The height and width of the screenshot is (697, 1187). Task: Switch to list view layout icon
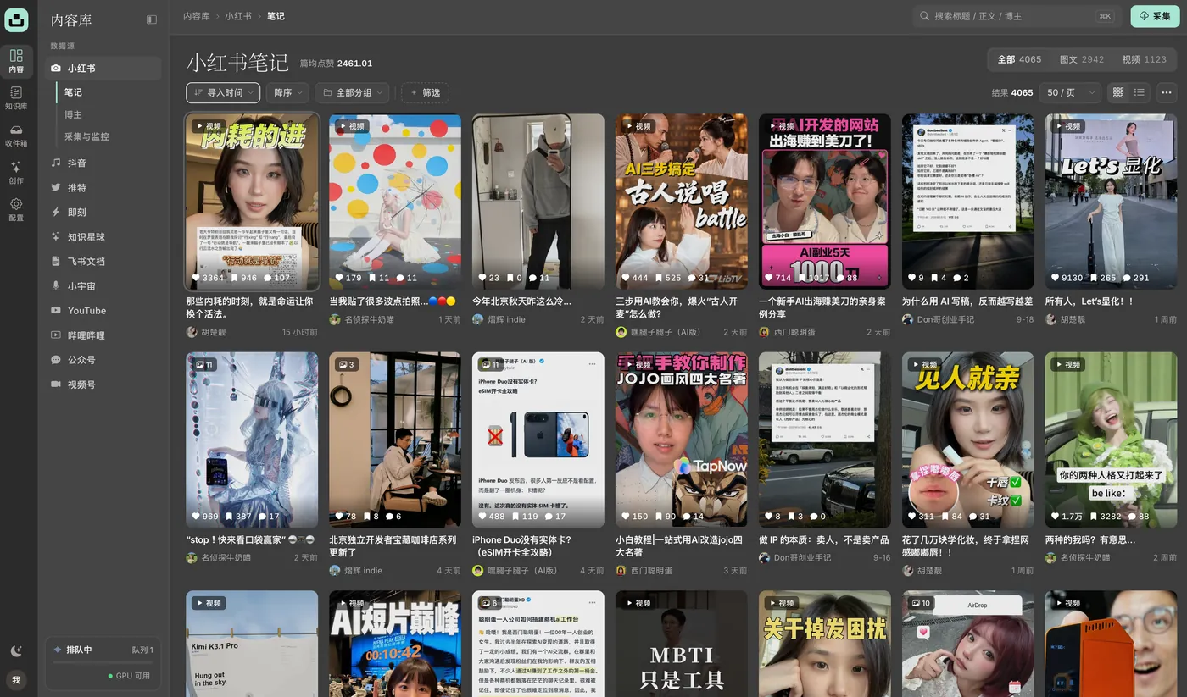(x=1140, y=92)
